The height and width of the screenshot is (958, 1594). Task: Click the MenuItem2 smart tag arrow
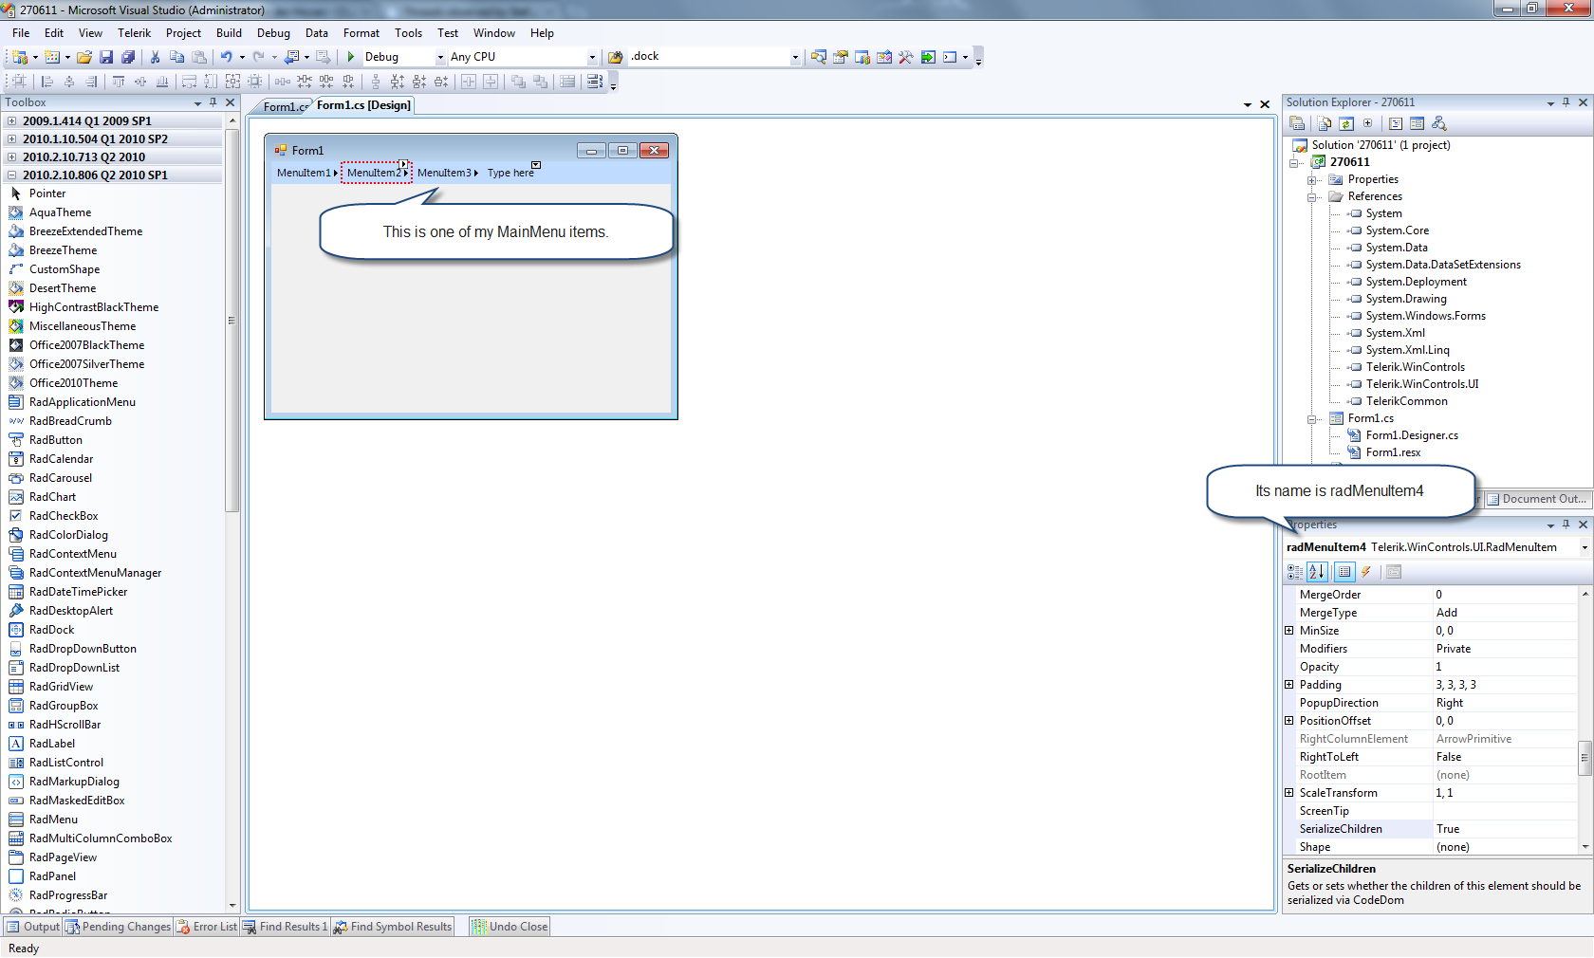coord(404,164)
